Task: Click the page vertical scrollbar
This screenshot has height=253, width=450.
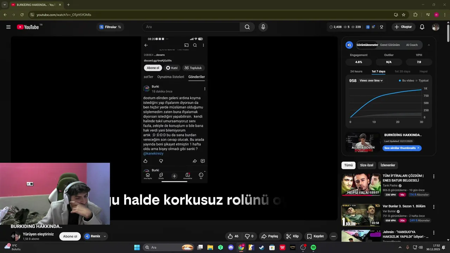Action: click(448, 33)
